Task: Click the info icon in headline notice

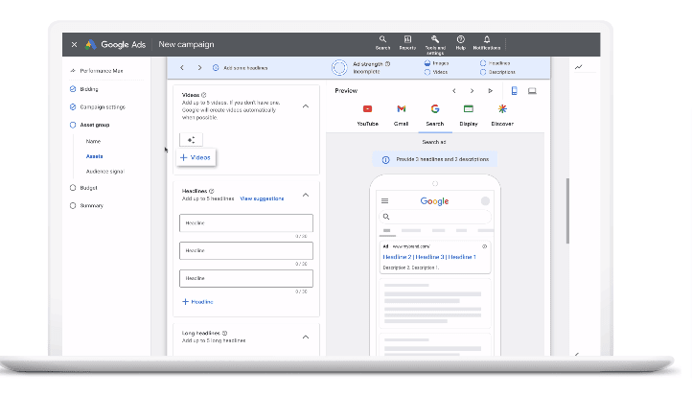Action: tap(385, 160)
